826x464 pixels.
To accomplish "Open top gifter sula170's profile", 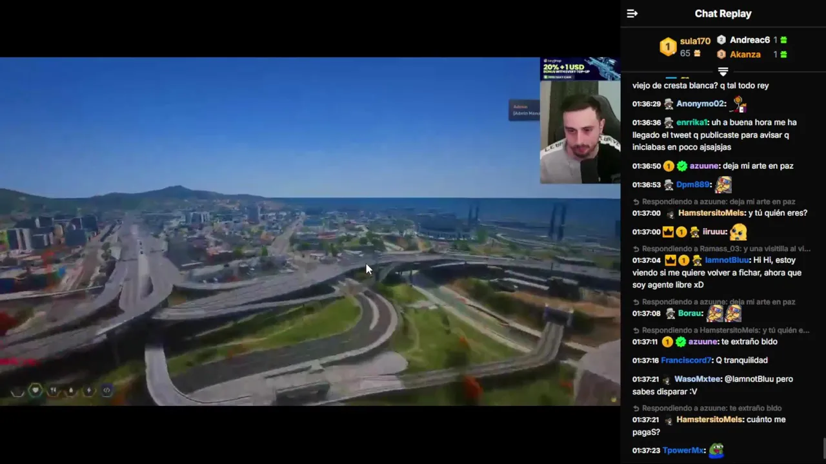I will tap(695, 41).
